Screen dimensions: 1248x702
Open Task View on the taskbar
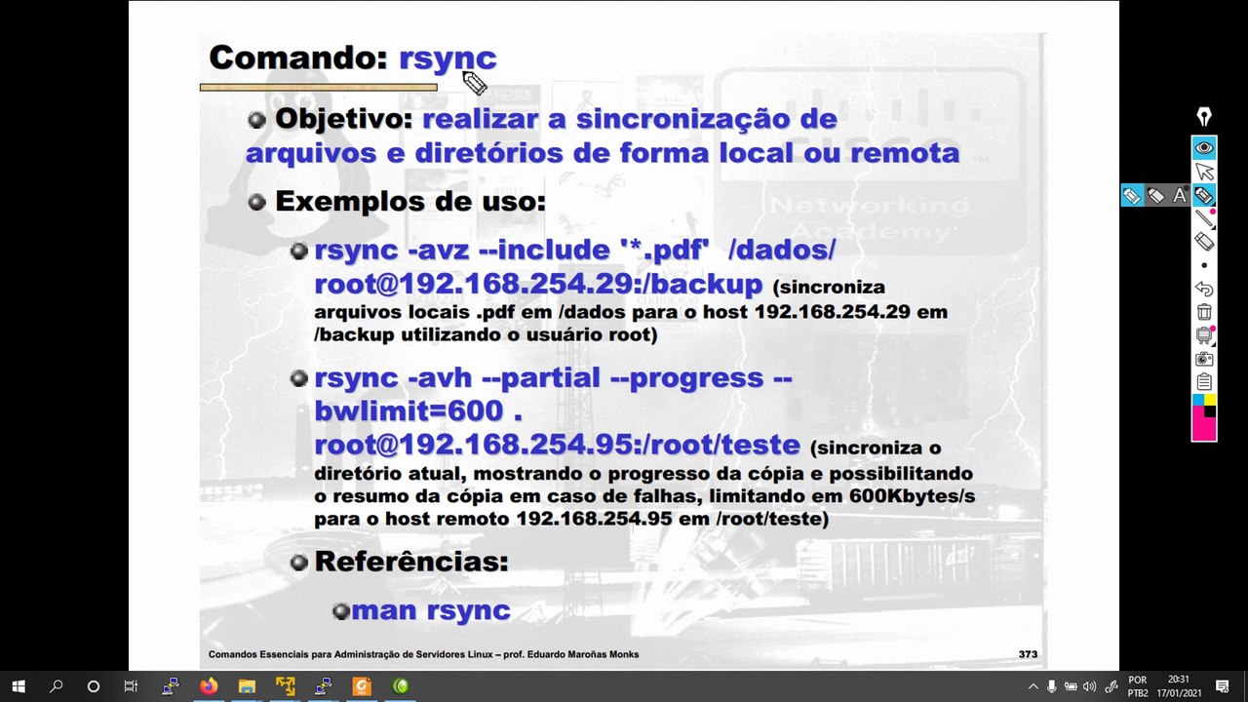click(x=131, y=686)
